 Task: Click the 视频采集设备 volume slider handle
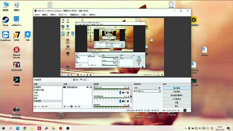pos(120,101)
